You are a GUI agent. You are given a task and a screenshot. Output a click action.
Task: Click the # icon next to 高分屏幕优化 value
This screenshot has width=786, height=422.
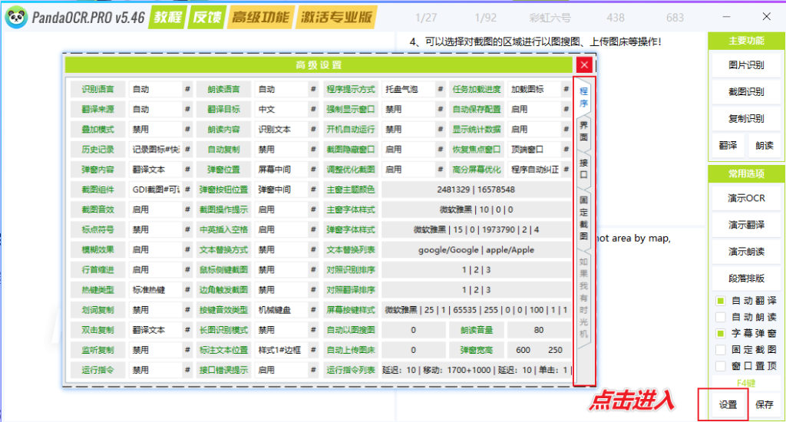tap(566, 170)
